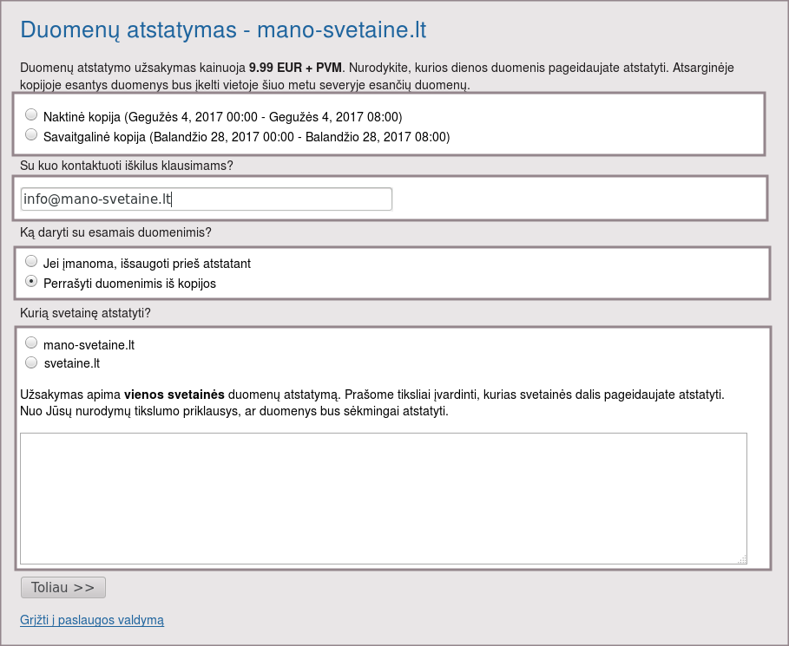Image resolution: width=789 pixels, height=646 pixels.
Task: Open 'Grįžti į paslaugos valdymą' link
Action: pos(92,620)
